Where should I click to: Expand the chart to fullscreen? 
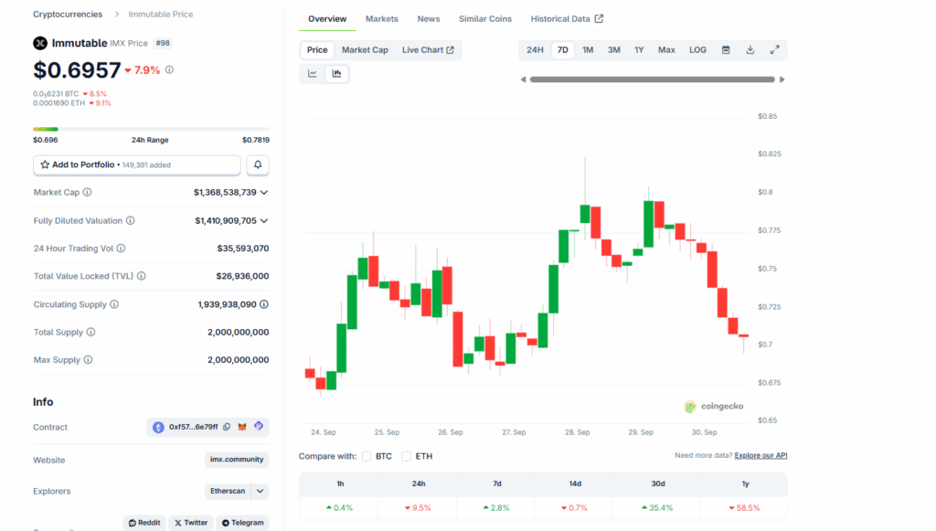776,49
